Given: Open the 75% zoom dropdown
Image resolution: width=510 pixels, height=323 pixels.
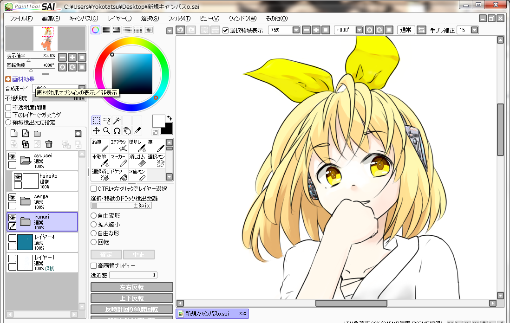Looking at the screenshot, I should pyautogui.click(x=296, y=30).
